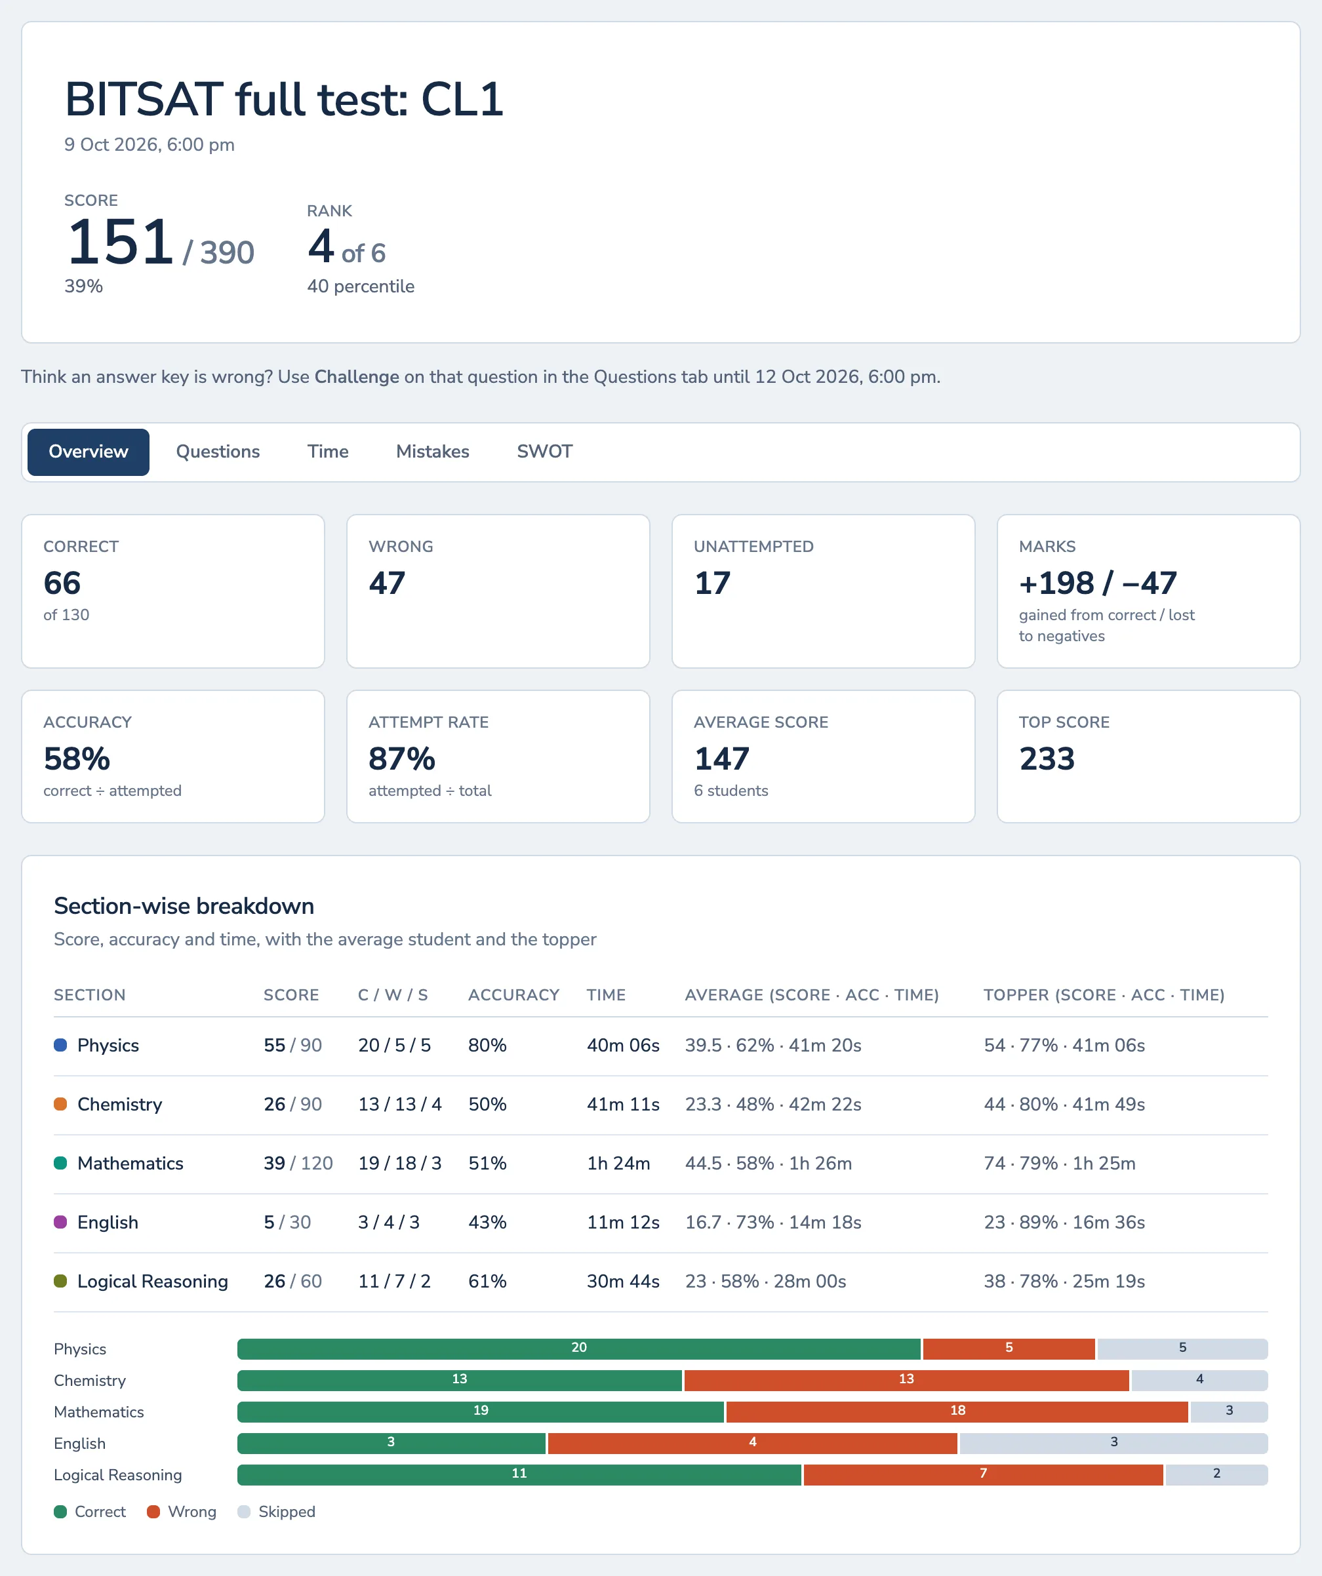Screen dimensions: 1322x1576
Task: Click Physics correct bar segment showing 20
Action: pos(579,1349)
